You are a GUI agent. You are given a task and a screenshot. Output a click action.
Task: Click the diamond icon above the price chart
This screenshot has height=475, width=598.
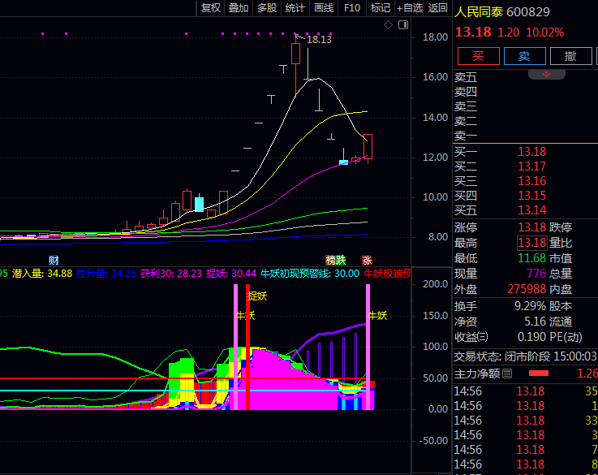coord(389,26)
